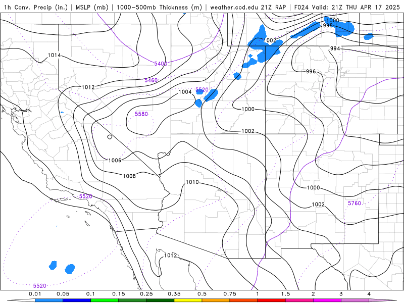Click the '1014' isobar label

pyautogui.click(x=55, y=55)
